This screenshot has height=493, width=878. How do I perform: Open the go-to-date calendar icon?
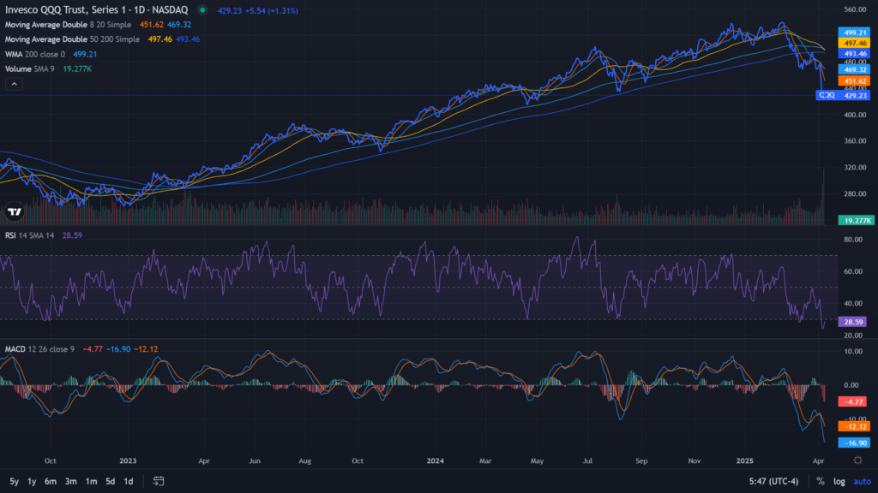click(x=159, y=481)
